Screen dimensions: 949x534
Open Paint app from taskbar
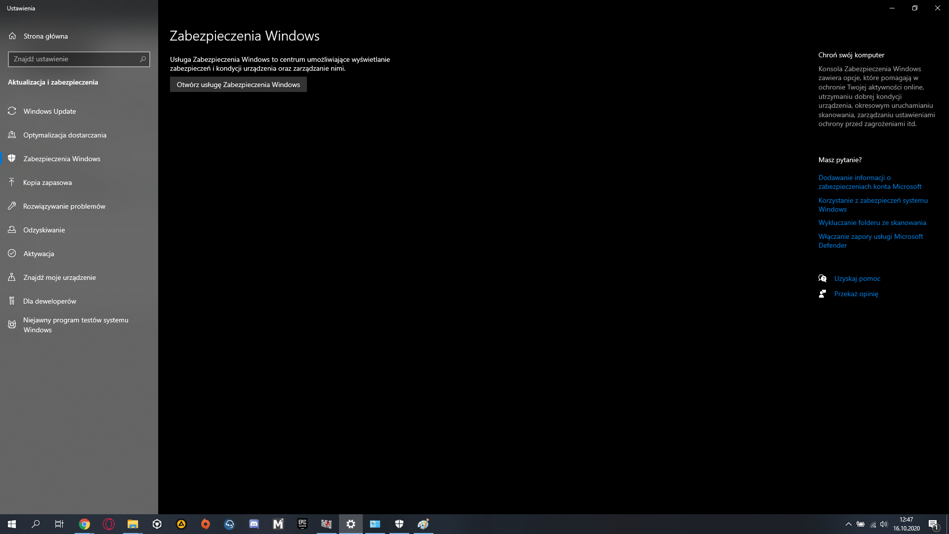point(424,524)
